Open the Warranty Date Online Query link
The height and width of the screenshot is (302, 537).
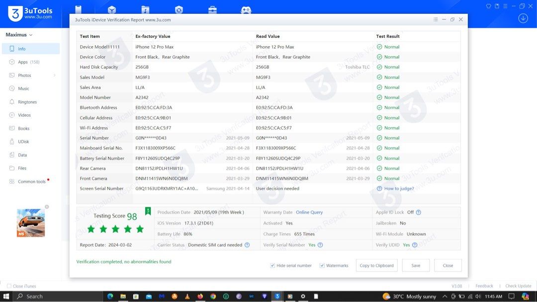tap(309, 212)
